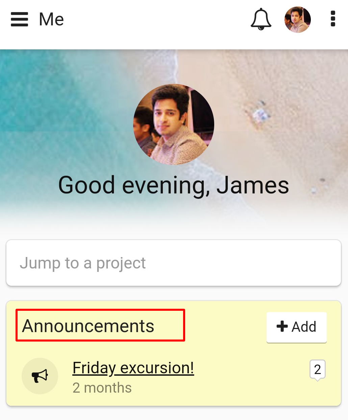The height and width of the screenshot is (420, 348).
Task: Open the 'Friday excursion!' announcement link
Action: (133, 368)
